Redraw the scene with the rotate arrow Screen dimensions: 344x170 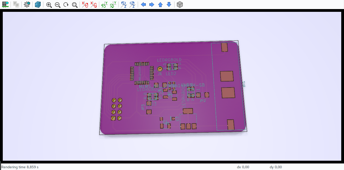tap(66, 4)
